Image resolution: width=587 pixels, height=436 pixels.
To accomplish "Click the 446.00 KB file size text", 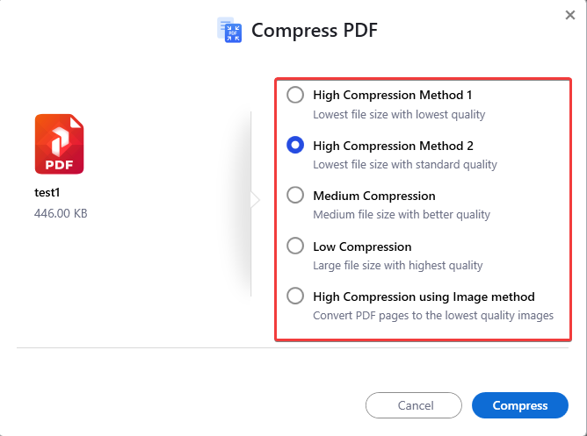I will coord(61,213).
